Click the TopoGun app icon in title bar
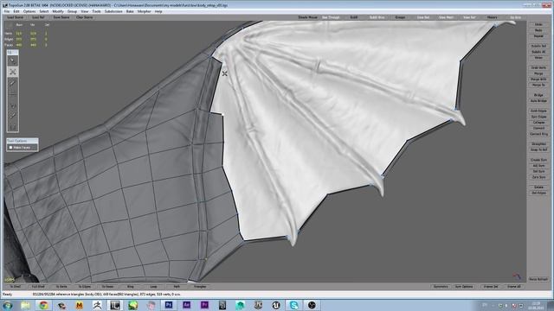Viewport: 554px width, 311px height. click(4, 5)
